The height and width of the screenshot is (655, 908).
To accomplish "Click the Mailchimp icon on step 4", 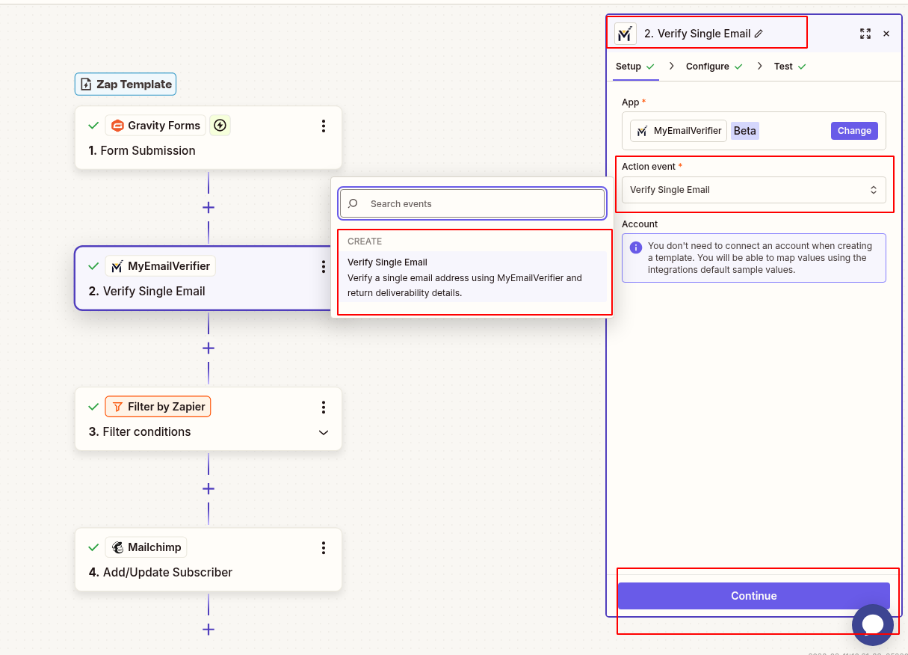I will (117, 547).
